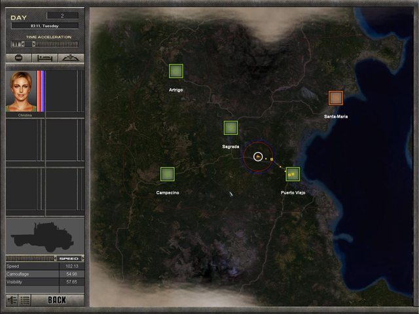Increase time acceleration with right arrow

pyautogui.click(x=33, y=44)
